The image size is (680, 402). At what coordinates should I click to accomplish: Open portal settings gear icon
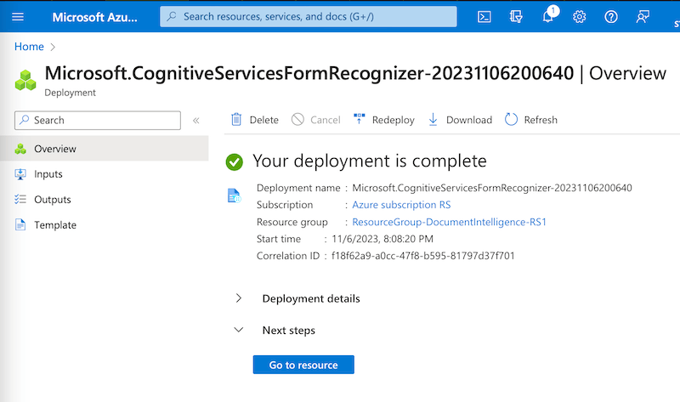coord(580,17)
